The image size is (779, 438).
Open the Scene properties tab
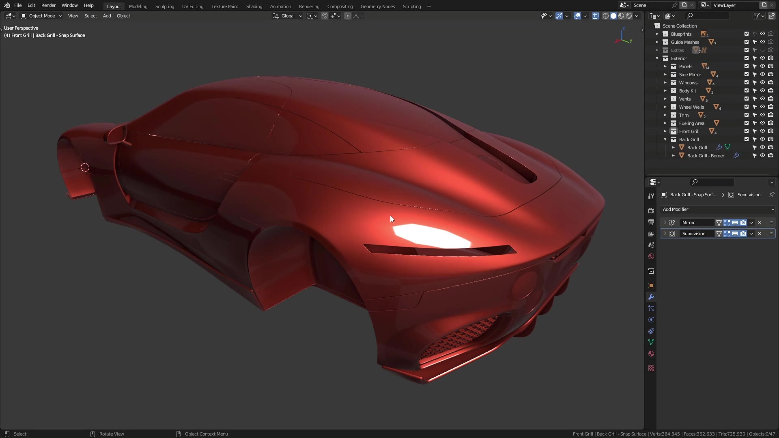click(x=651, y=245)
